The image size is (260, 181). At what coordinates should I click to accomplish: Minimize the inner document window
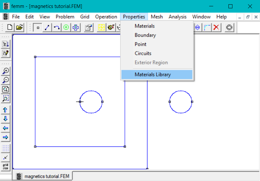(x=240, y=17)
